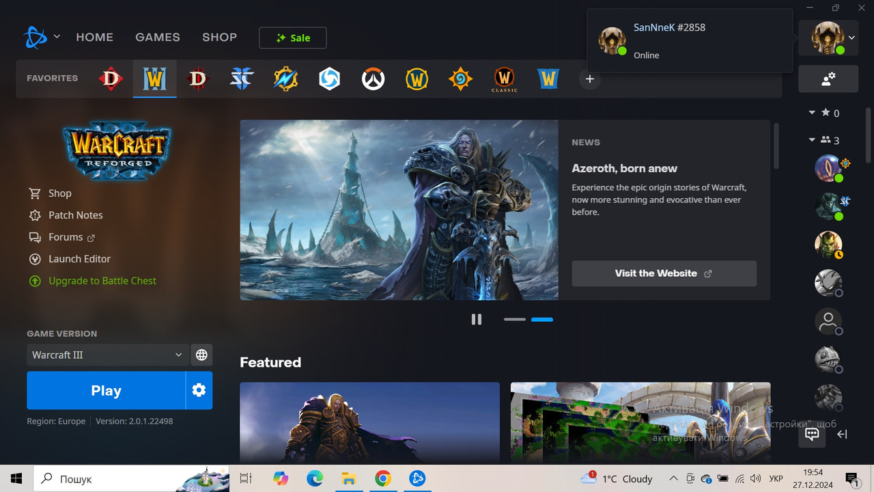Click the "SanNneK #2858" battle tag
This screenshot has height=492, width=874.
click(x=669, y=27)
